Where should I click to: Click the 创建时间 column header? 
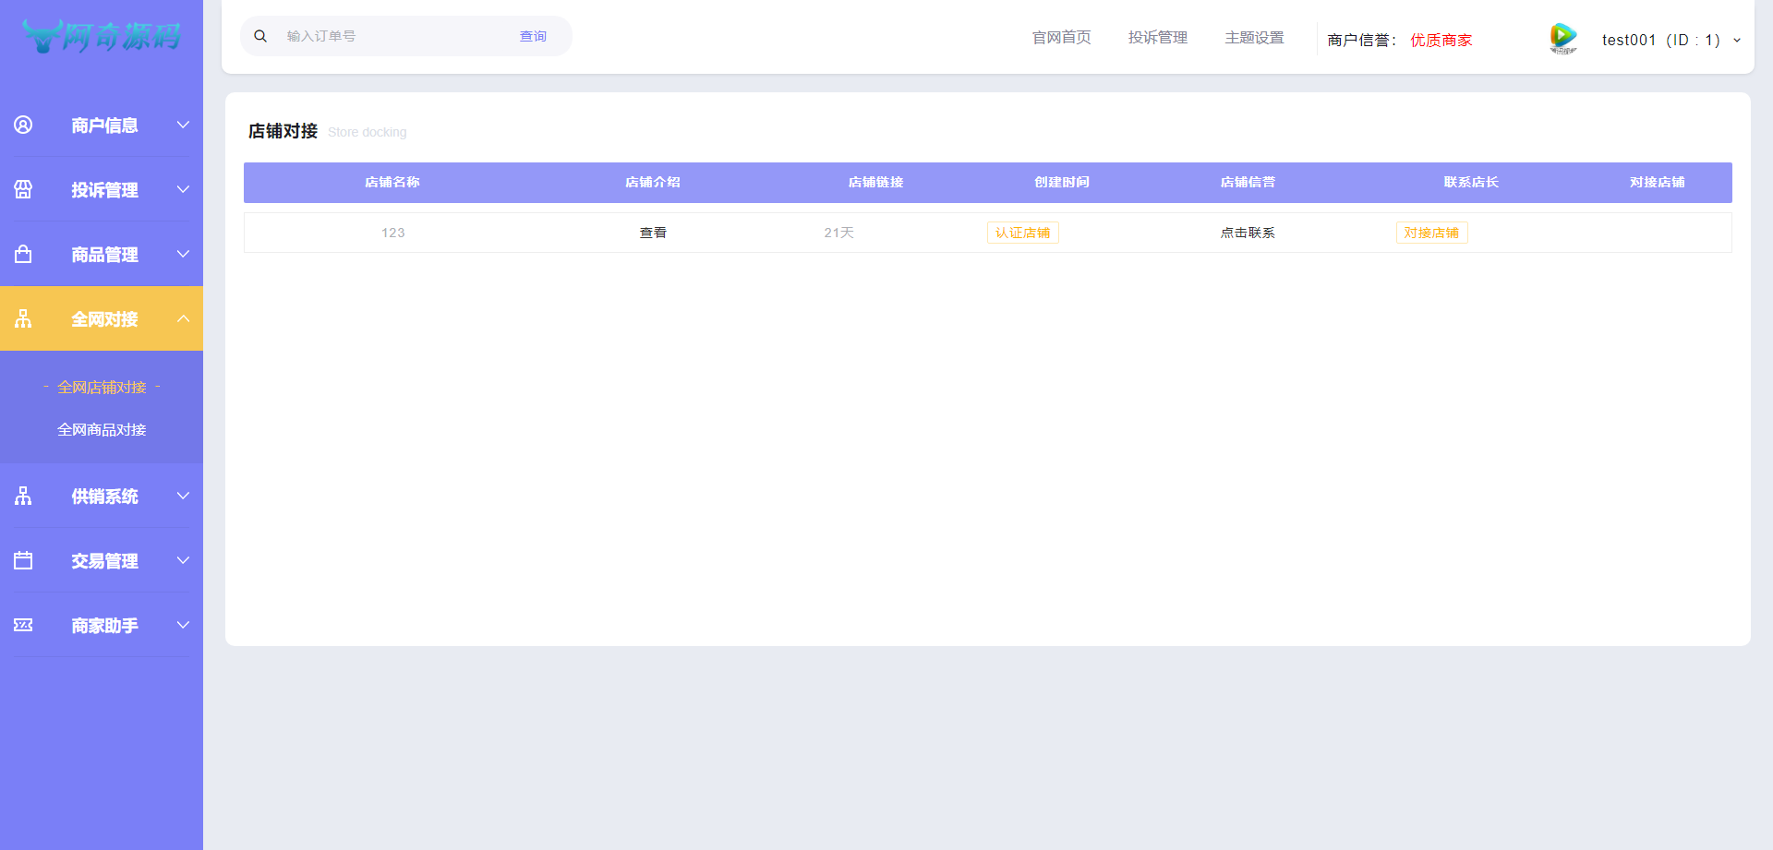tap(1062, 182)
